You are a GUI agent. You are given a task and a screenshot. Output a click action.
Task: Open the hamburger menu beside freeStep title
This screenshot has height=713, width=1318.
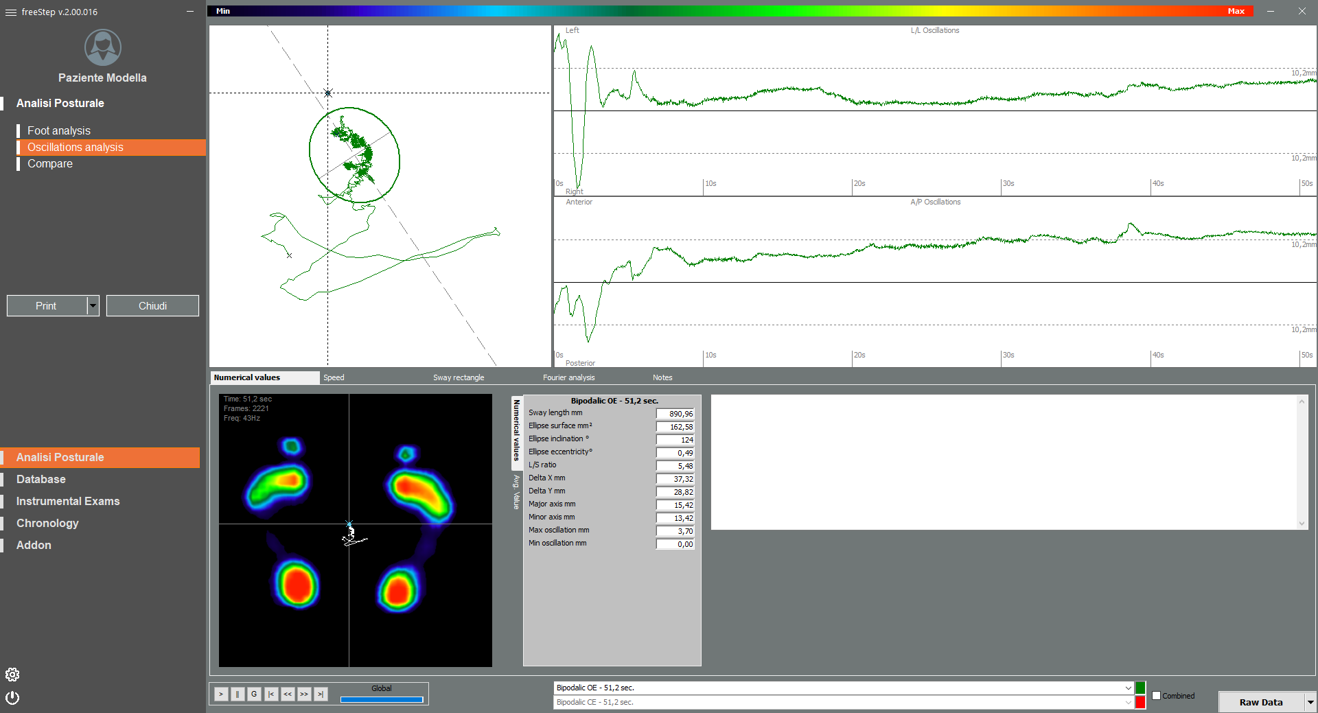tap(10, 12)
